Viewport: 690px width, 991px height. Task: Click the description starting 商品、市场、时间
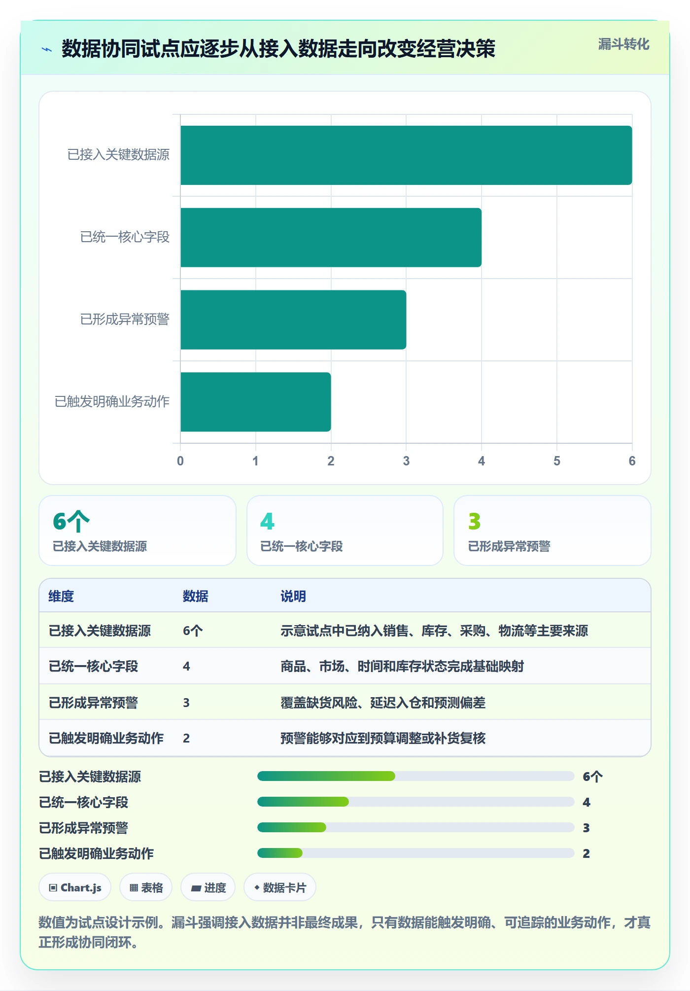click(402, 666)
